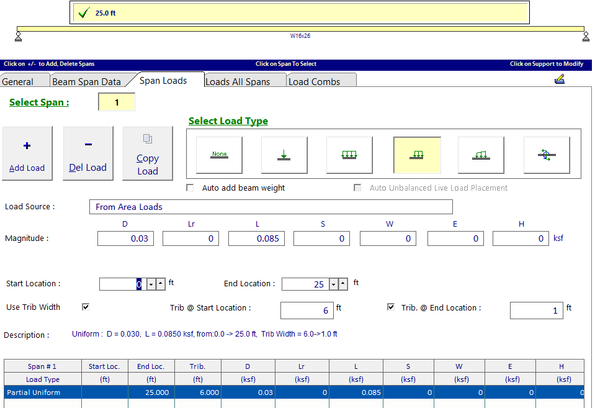
Task: Click the 0.03 D column table cell
Action: pyautogui.click(x=248, y=392)
